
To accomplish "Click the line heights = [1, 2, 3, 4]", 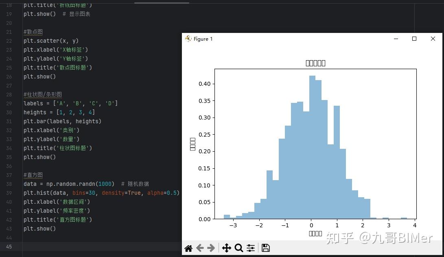I will coord(59,112).
